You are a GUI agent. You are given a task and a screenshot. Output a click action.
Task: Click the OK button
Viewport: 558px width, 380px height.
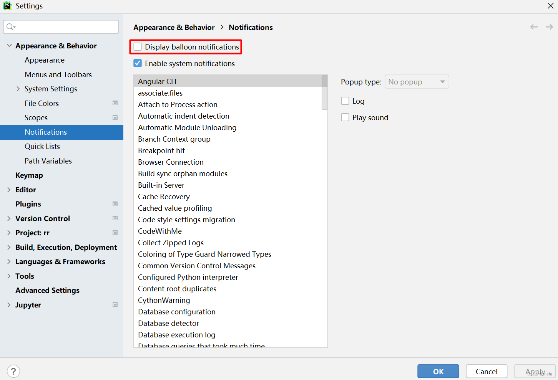pos(438,371)
